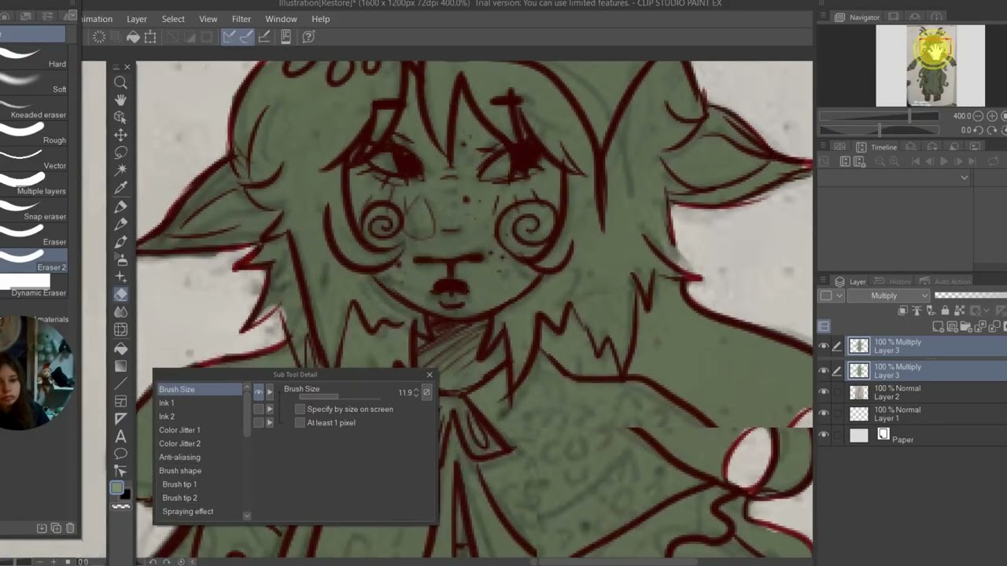Select the Fill bucket tool
Viewport: 1007px width, 566px height.
[120, 348]
